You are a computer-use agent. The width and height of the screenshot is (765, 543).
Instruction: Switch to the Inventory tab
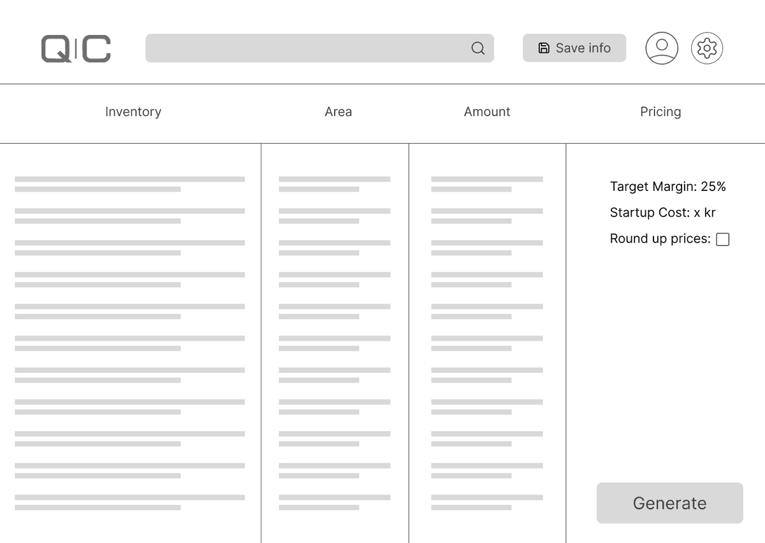click(x=133, y=111)
